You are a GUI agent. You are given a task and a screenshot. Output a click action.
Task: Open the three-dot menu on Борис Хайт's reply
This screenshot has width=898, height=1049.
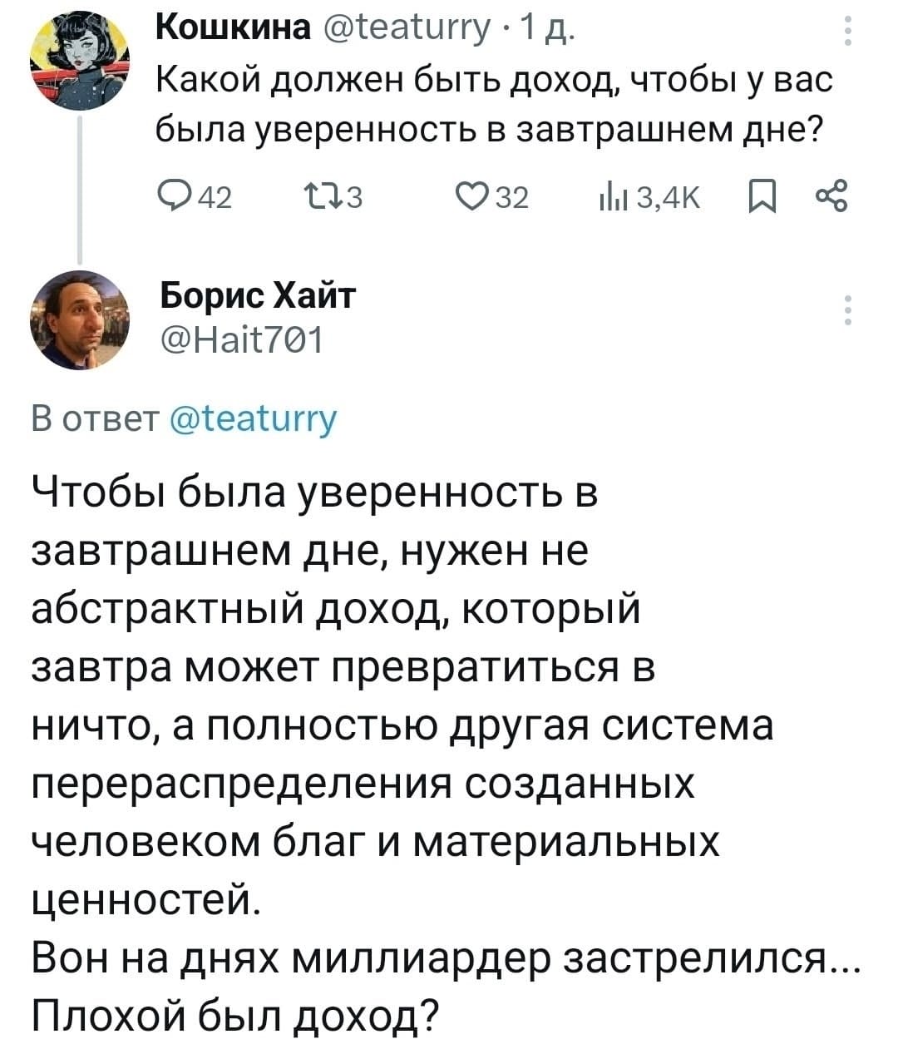(848, 310)
